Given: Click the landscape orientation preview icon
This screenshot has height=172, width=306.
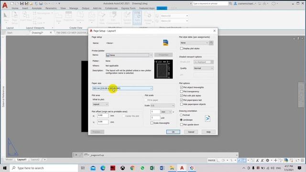Looking at the screenshot, I should (208, 118).
